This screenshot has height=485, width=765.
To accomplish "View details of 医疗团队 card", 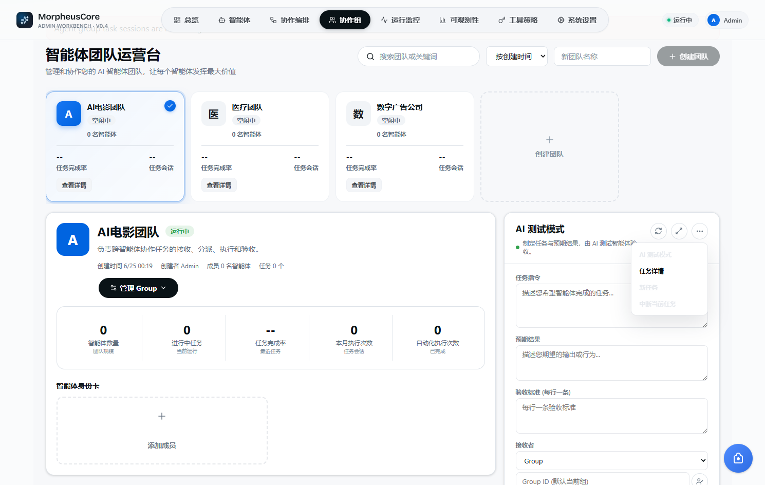I will [x=219, y=185].
